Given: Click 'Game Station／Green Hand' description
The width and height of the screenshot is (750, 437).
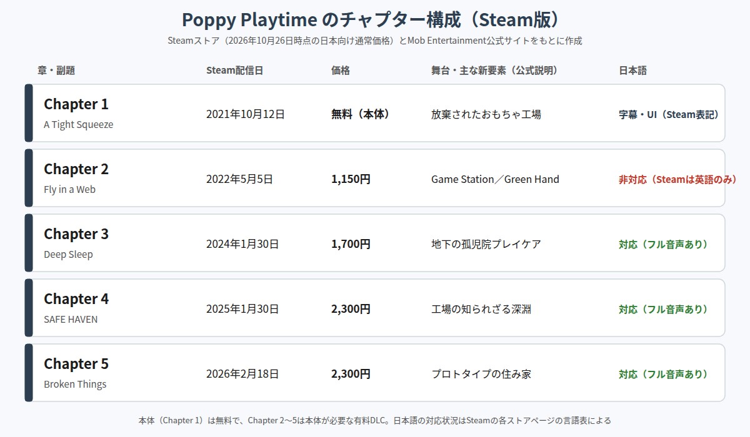Looking at the screenshot, I should coord(495,179).
